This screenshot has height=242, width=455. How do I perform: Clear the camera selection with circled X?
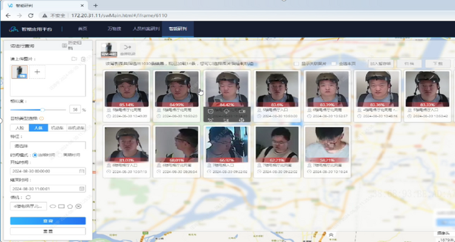tap(78, 206)
